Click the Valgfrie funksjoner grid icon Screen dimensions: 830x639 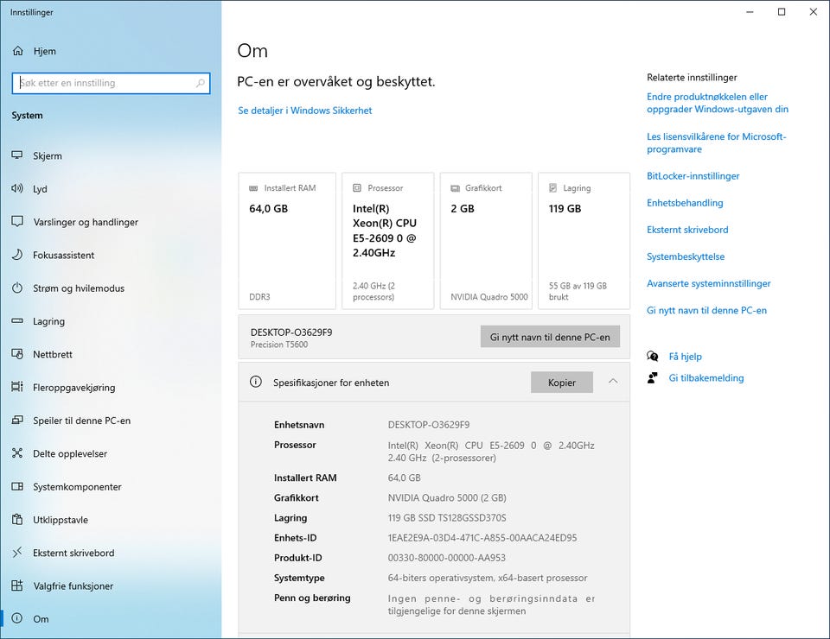[17, 585]
